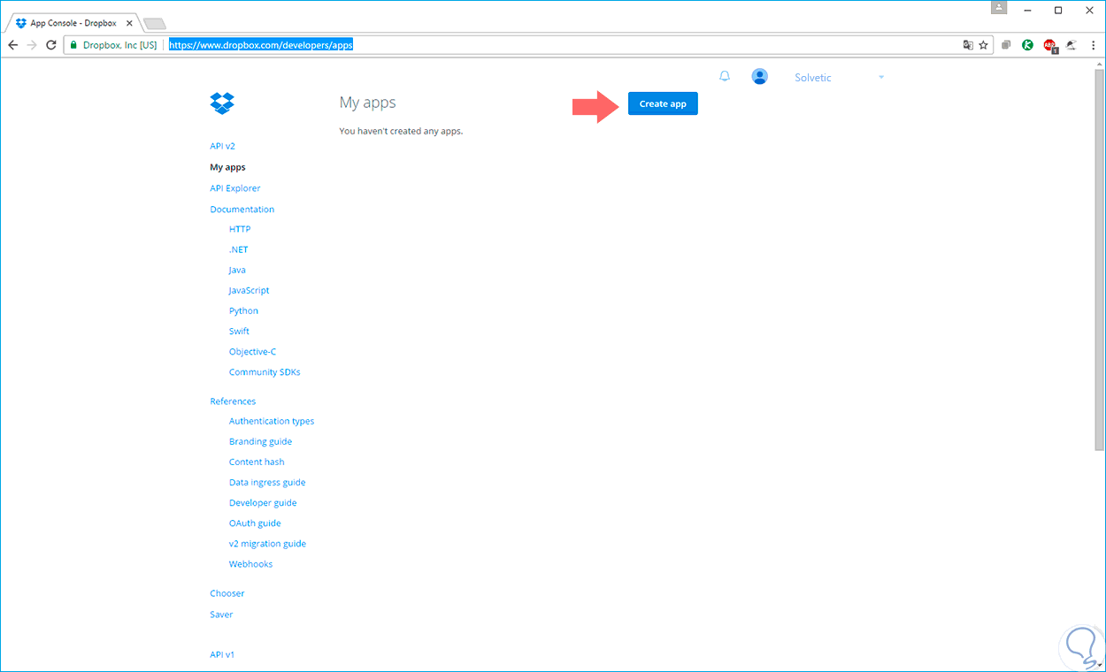The height and width of the screenshot is (672, 1106).
Task: Open the References section link
Action: [x=233, y=401]
